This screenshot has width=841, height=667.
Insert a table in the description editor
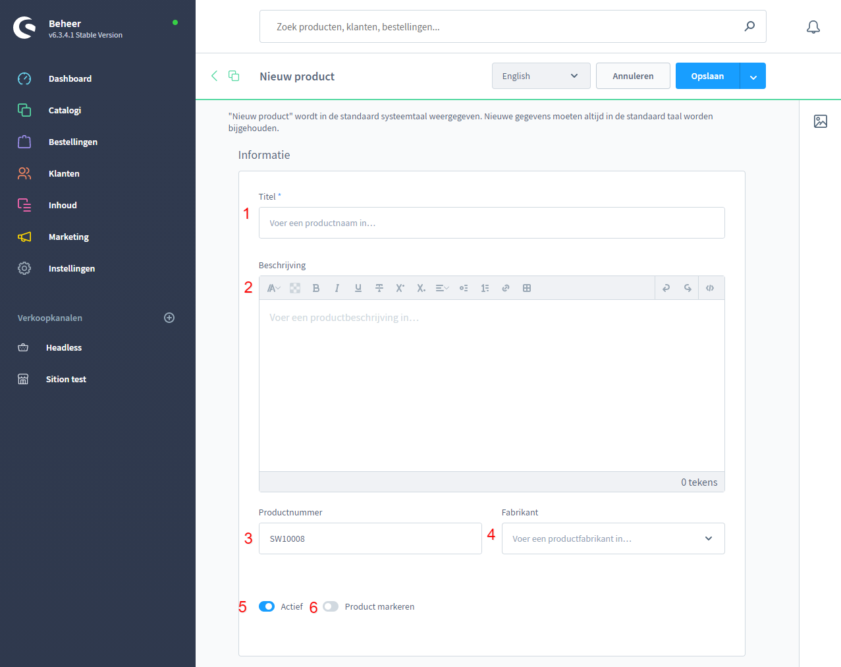[527, 288]
